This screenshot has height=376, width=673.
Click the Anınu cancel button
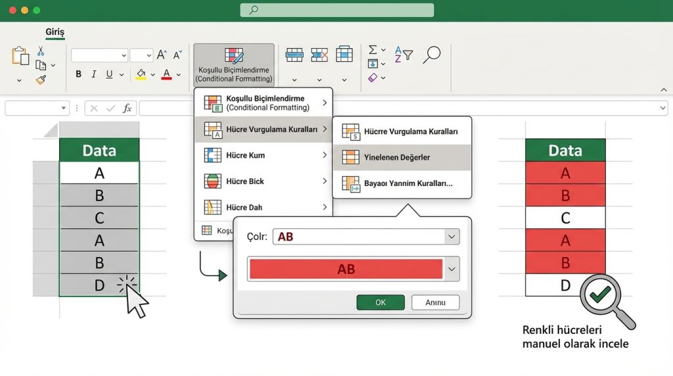(435, 302)
